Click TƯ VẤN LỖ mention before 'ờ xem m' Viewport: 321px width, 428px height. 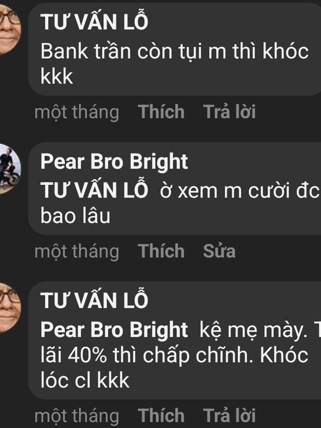click(x=94, y=190)
